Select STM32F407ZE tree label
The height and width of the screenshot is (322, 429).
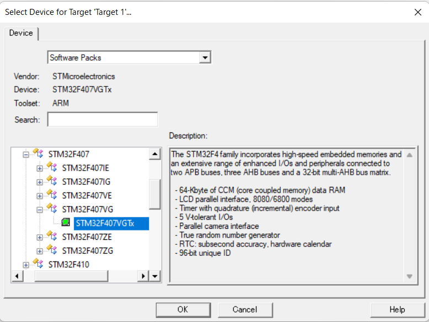pyautogui.click(x=87, y=237)
